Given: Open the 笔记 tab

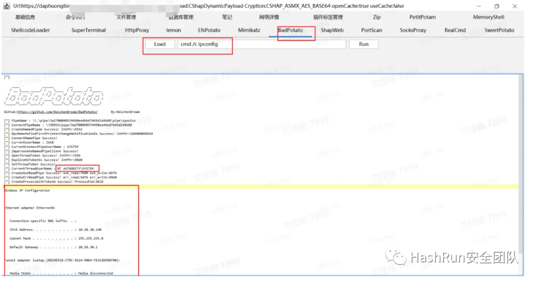Looking at the screenshot, I should [x=227, y=17].
